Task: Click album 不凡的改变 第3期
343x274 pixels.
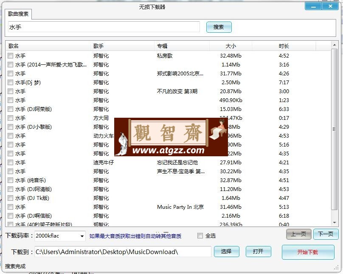Action: 177,91
